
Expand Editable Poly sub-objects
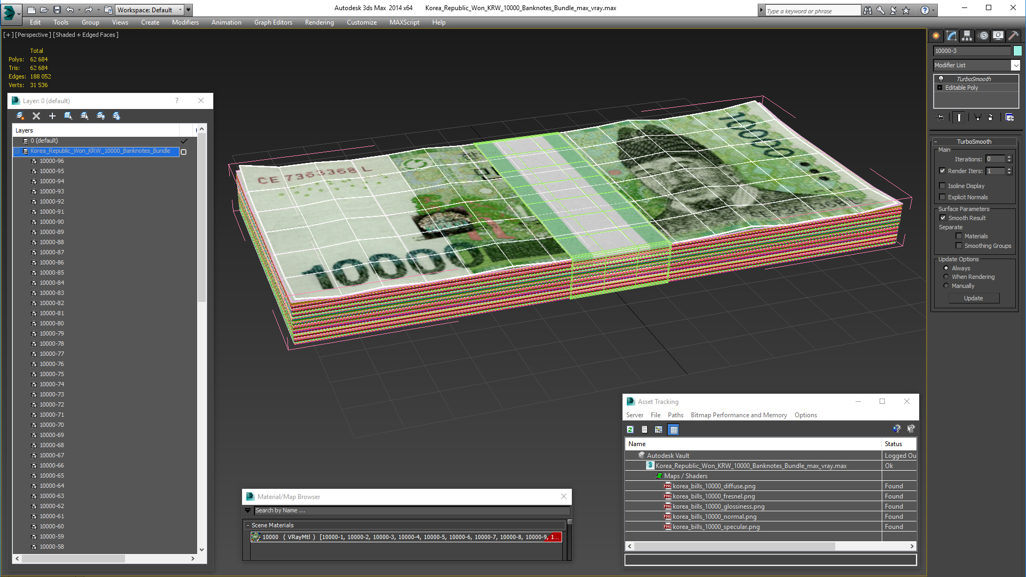coord(939,88)
